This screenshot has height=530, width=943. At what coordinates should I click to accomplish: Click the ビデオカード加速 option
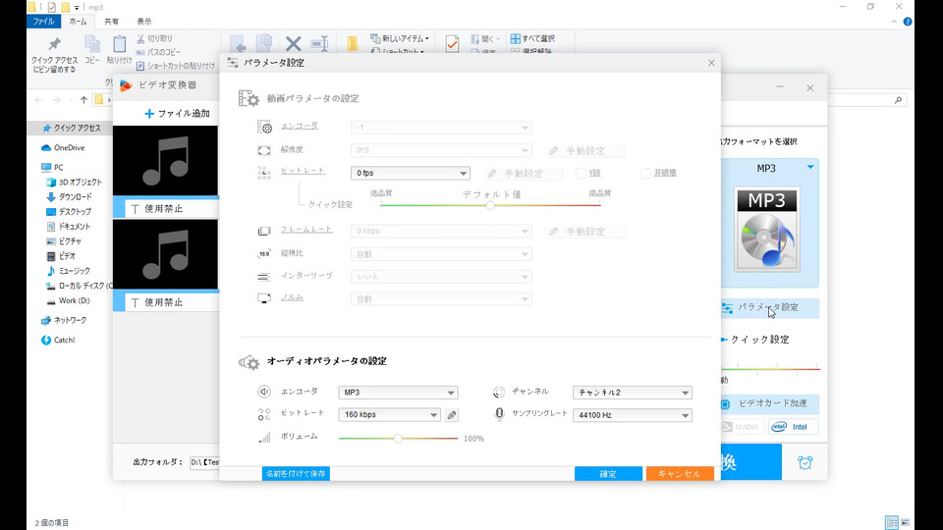(x=770, y=403)
